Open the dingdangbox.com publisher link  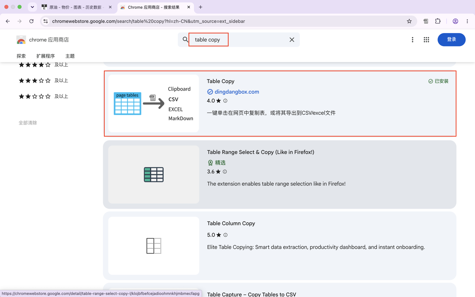(x=237, y=92)
